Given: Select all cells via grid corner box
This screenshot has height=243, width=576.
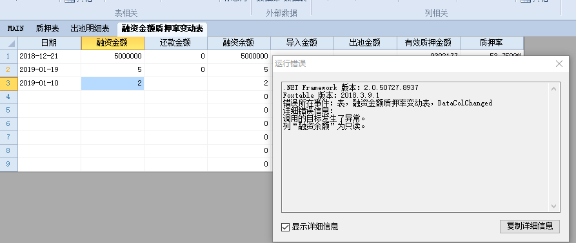Looking at the screenshot, I should [x=9, y=43].
